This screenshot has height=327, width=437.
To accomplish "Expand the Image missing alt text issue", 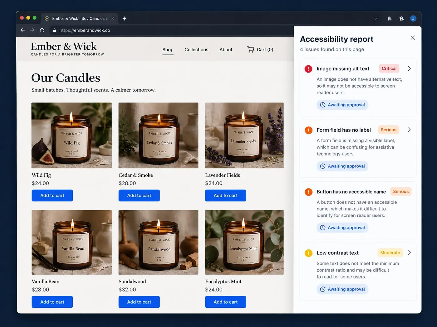I will point(409,69).
